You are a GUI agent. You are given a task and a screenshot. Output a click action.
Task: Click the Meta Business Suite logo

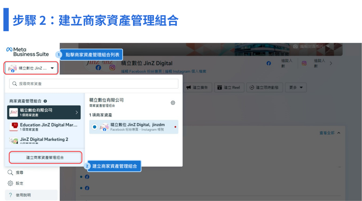click(x=28, y=52)
